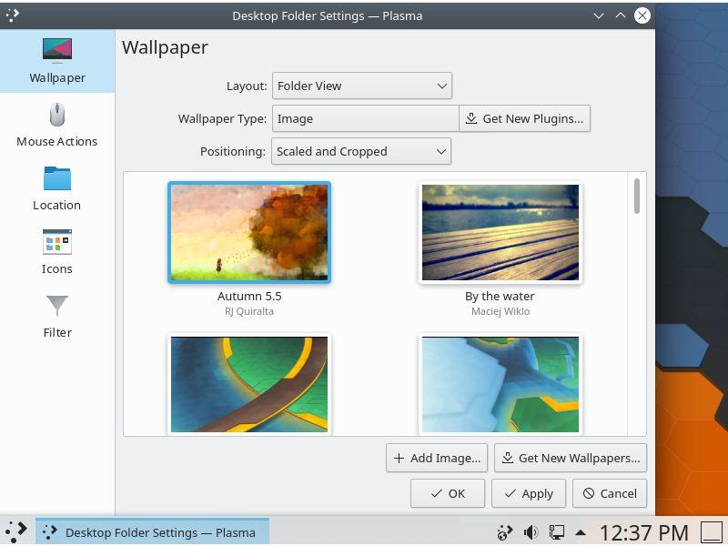Click the Get New Plugins button
The height and width of the screenshot is (546, 728).
click(x=524, y=118)
